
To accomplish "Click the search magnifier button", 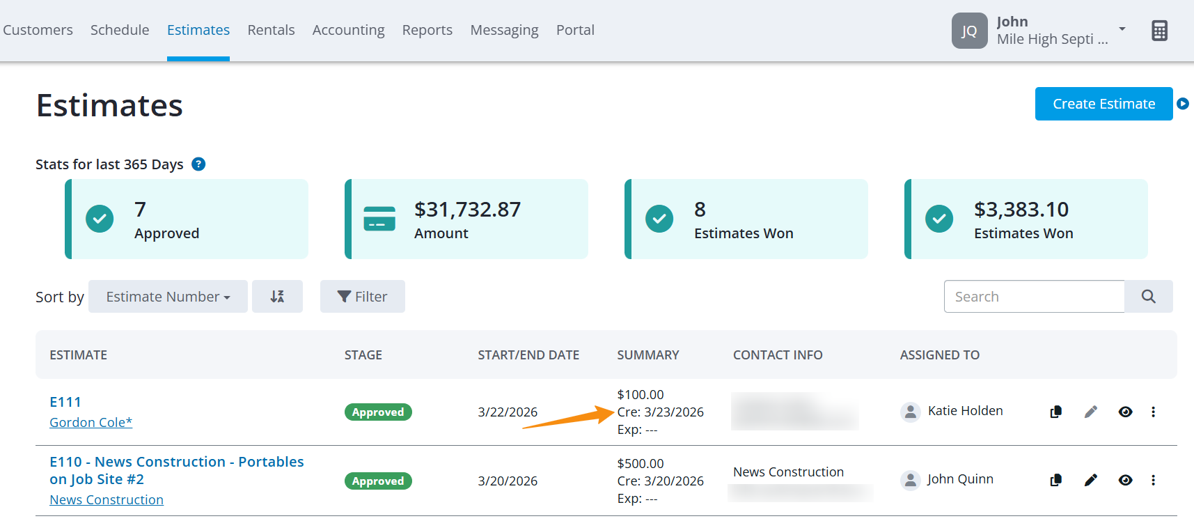I will pos(1149,297).
